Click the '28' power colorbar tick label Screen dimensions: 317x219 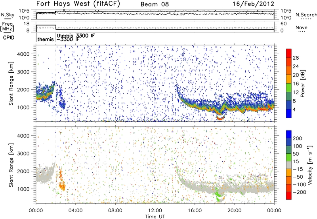click(296, 58)
